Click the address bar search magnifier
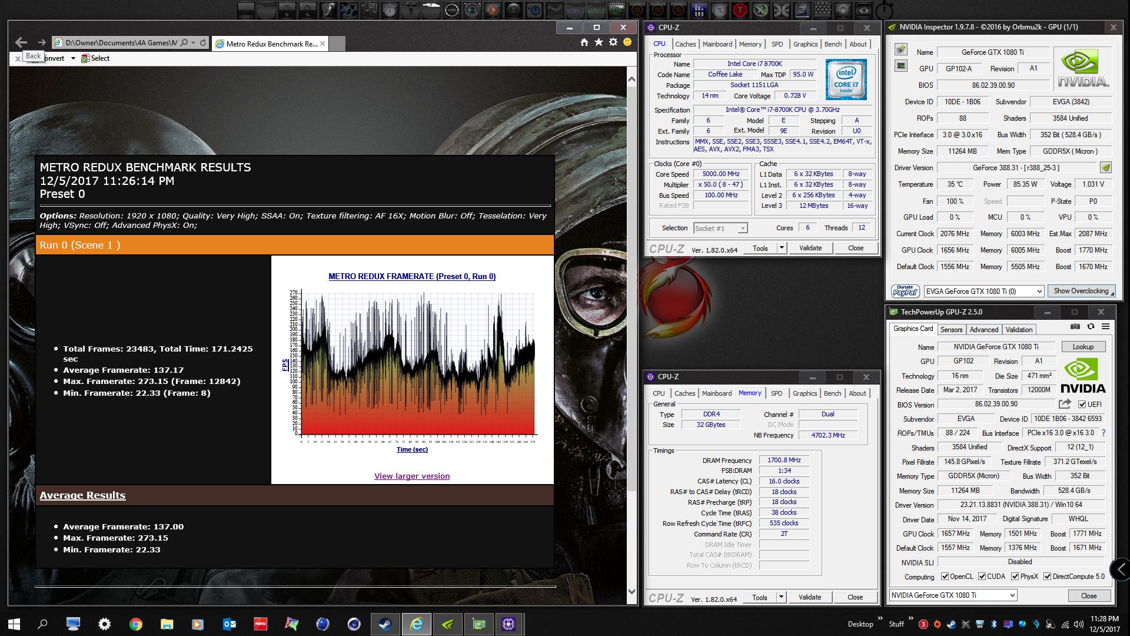The height and width of the screenshot is (636, 1130). click(x=184, y=43)
